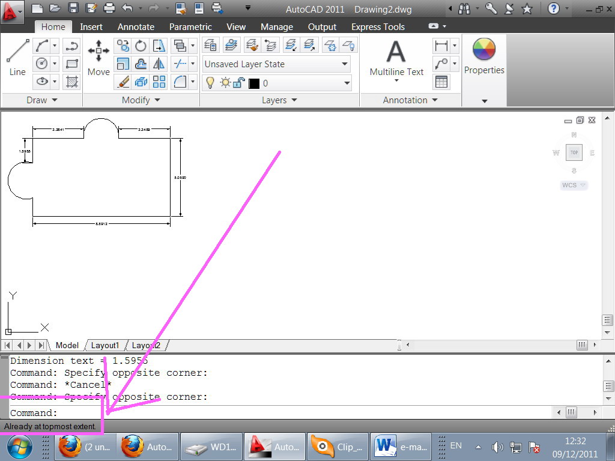
Task: Switch to the Annotate ribbon tab
Action: pyautogui.click(x=136, y=26)
